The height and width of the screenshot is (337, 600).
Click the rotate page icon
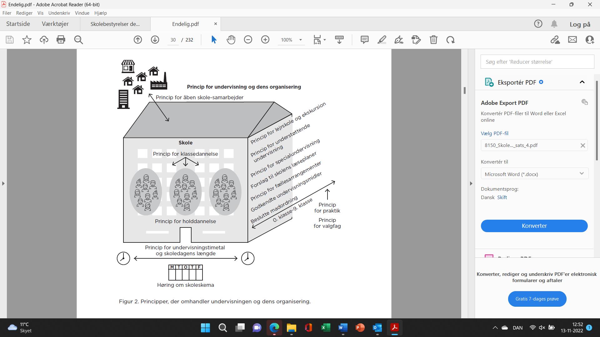[450, 40]
